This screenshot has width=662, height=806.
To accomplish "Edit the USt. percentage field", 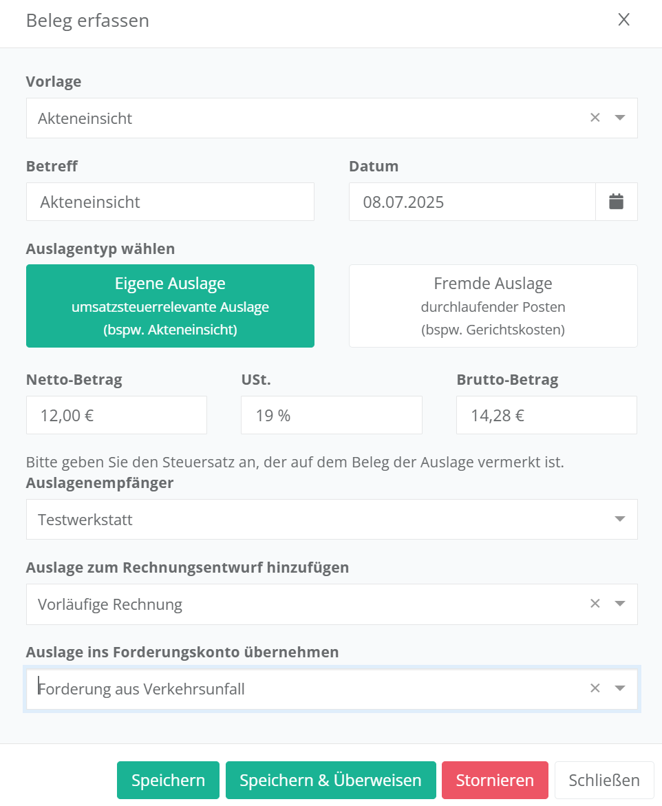I will 331,415.
